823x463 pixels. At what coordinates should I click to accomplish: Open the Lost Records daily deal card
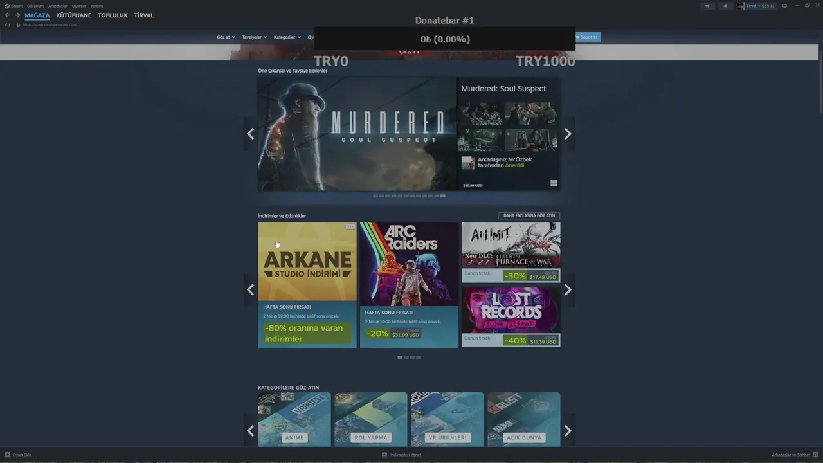coord(511,317)
